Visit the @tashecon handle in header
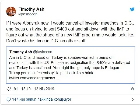This screenshot has height=106, width=140. [28, 14]
